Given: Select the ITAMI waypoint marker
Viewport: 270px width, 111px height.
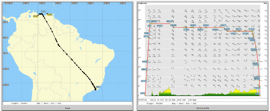Looking at the screenshot, I should [x=186, y=30].
